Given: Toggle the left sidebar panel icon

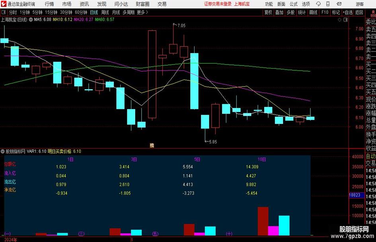Looking at the screenshot, I should click(x=3, y=12).
